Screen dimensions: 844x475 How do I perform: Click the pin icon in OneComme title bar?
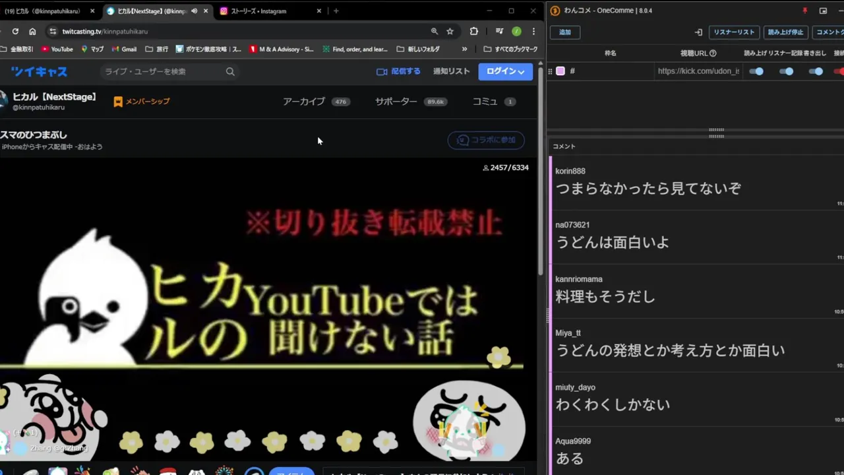(x=804, y=11)
